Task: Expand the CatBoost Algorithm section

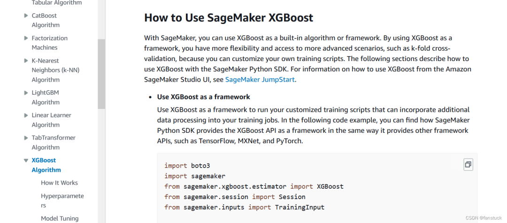Action: pos(26,15)
